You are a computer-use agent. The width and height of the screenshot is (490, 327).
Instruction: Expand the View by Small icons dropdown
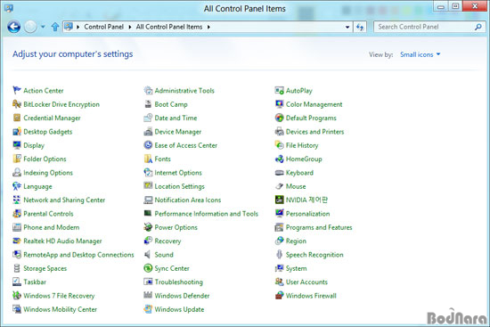pyautogui.click(x=420, y=54)
